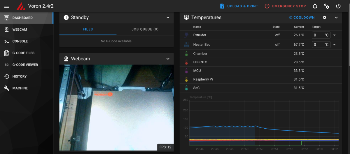Open the power menu icon

tap(338, 6)
